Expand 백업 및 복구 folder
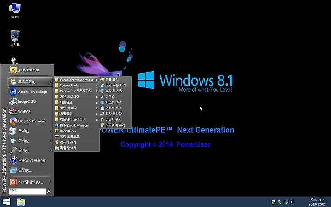The image size is (331, 207). pyautogui.click(x=76, y=108)
